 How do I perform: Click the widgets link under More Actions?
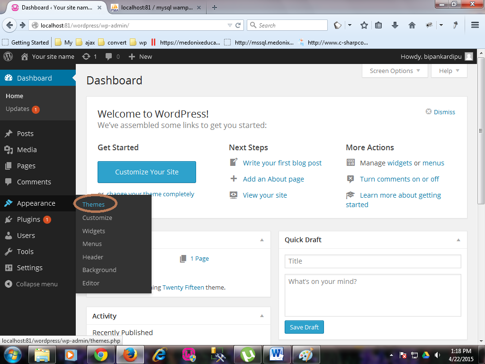tap(400, 163)
